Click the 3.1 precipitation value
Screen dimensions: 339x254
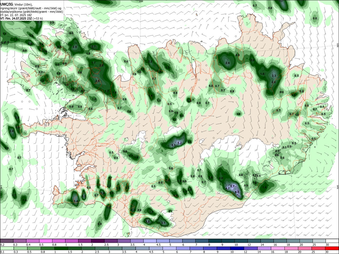(x=163, y=223)
